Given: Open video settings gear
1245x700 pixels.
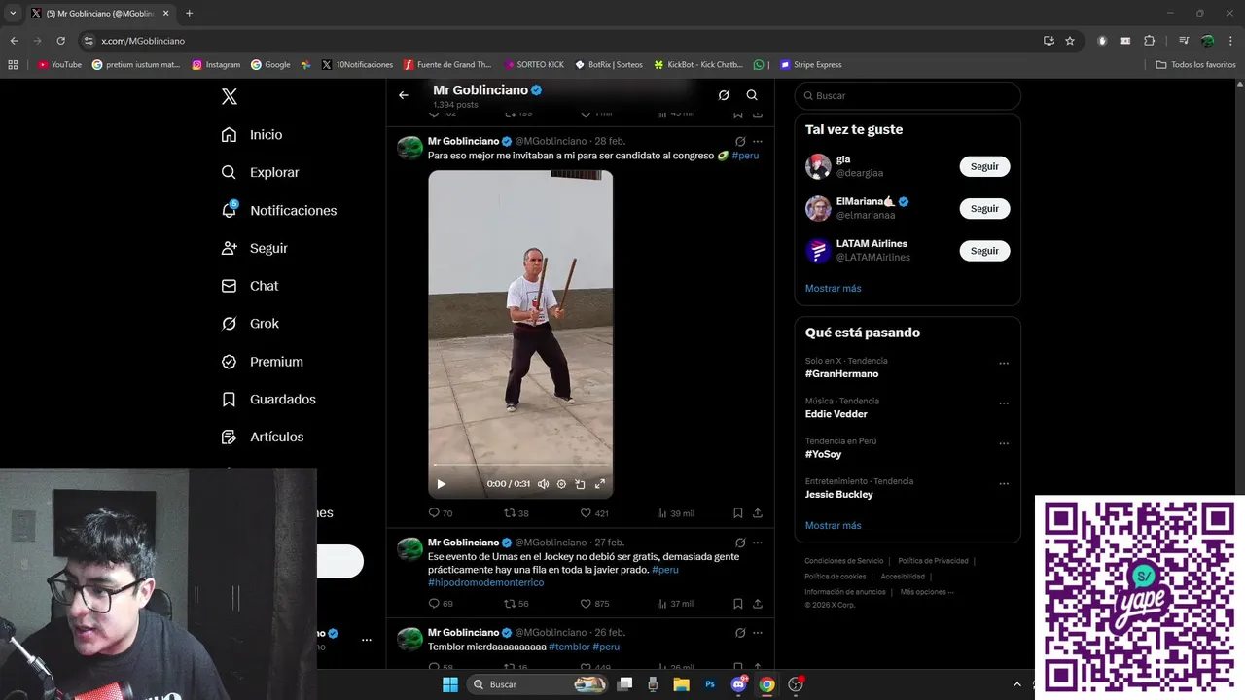Looking at the screenshot, I should pos(561,484).
